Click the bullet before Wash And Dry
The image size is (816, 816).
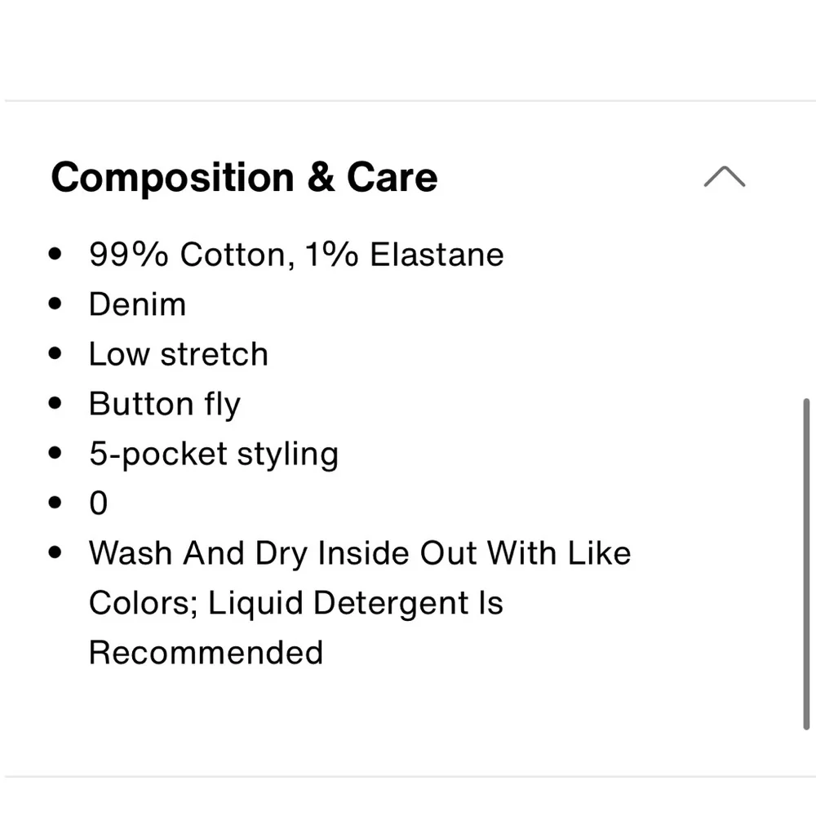(55, 552)
